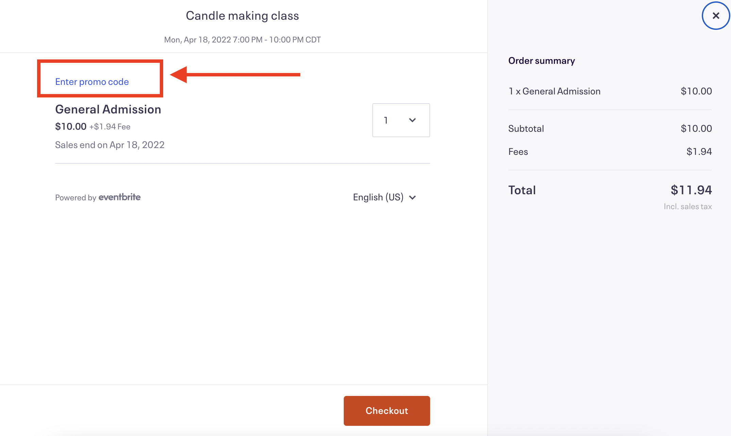Click the Checkout button
Viewport: 731px width, 436px height.
387,411
